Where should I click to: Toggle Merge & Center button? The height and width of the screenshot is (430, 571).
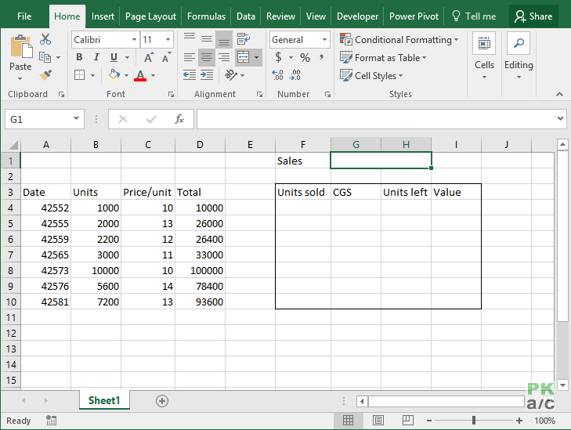(243, 57)
